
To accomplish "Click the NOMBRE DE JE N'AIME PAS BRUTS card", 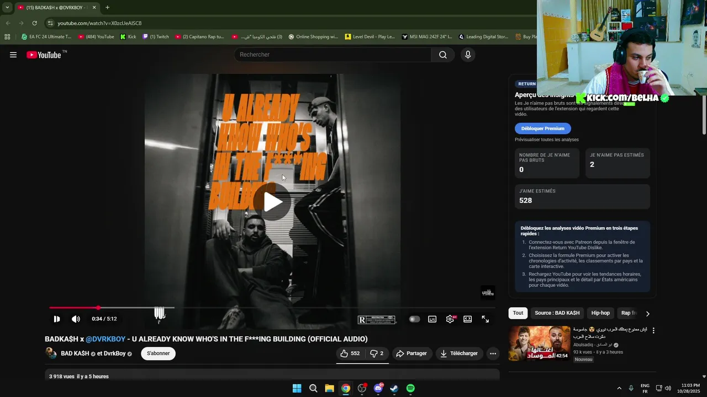I will tap(547, 163).
